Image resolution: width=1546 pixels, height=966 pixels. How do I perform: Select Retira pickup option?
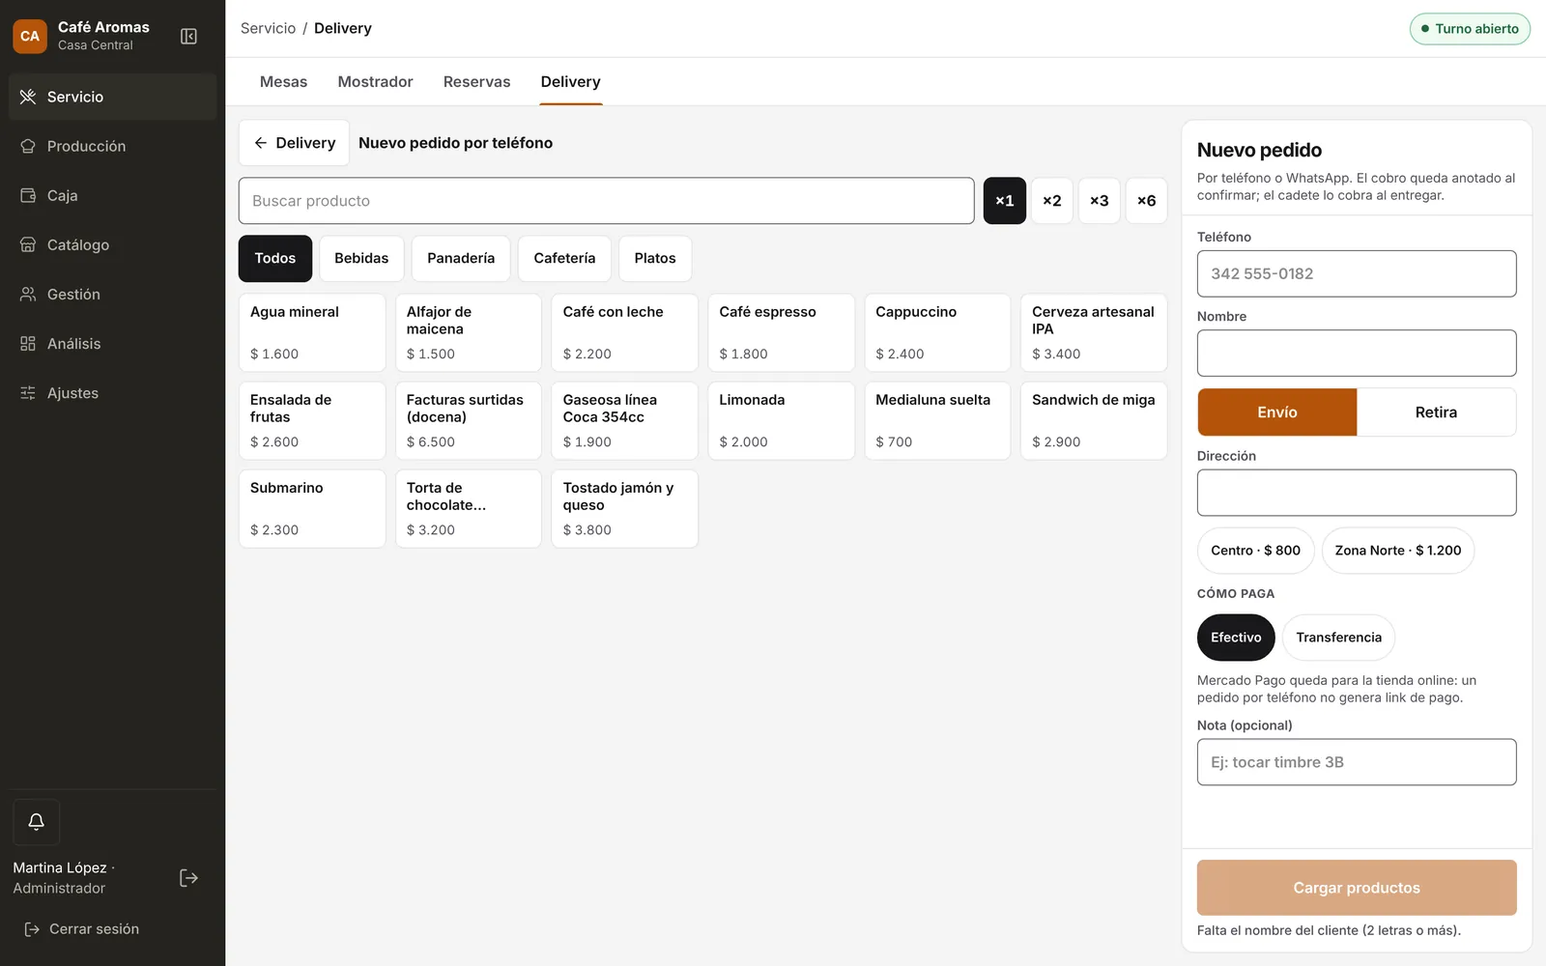tap(1436, 412)
